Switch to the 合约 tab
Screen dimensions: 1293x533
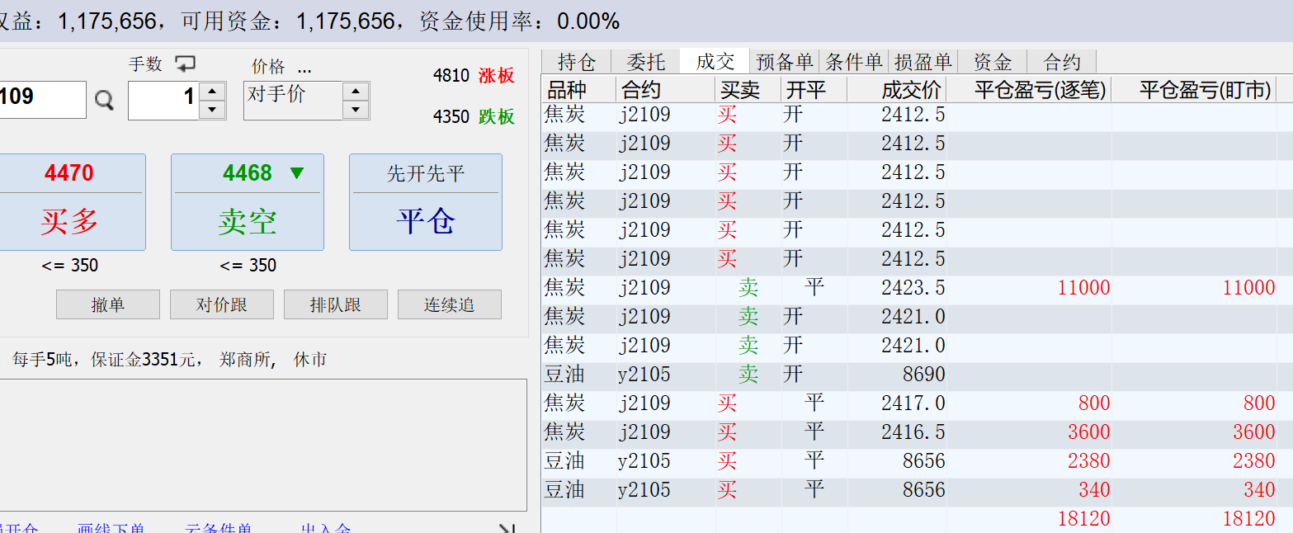[1062, 62]
